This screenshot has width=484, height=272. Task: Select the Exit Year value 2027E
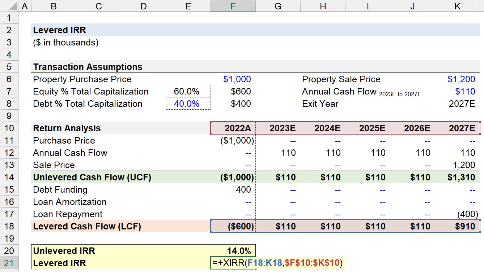(x=462, y=104)
